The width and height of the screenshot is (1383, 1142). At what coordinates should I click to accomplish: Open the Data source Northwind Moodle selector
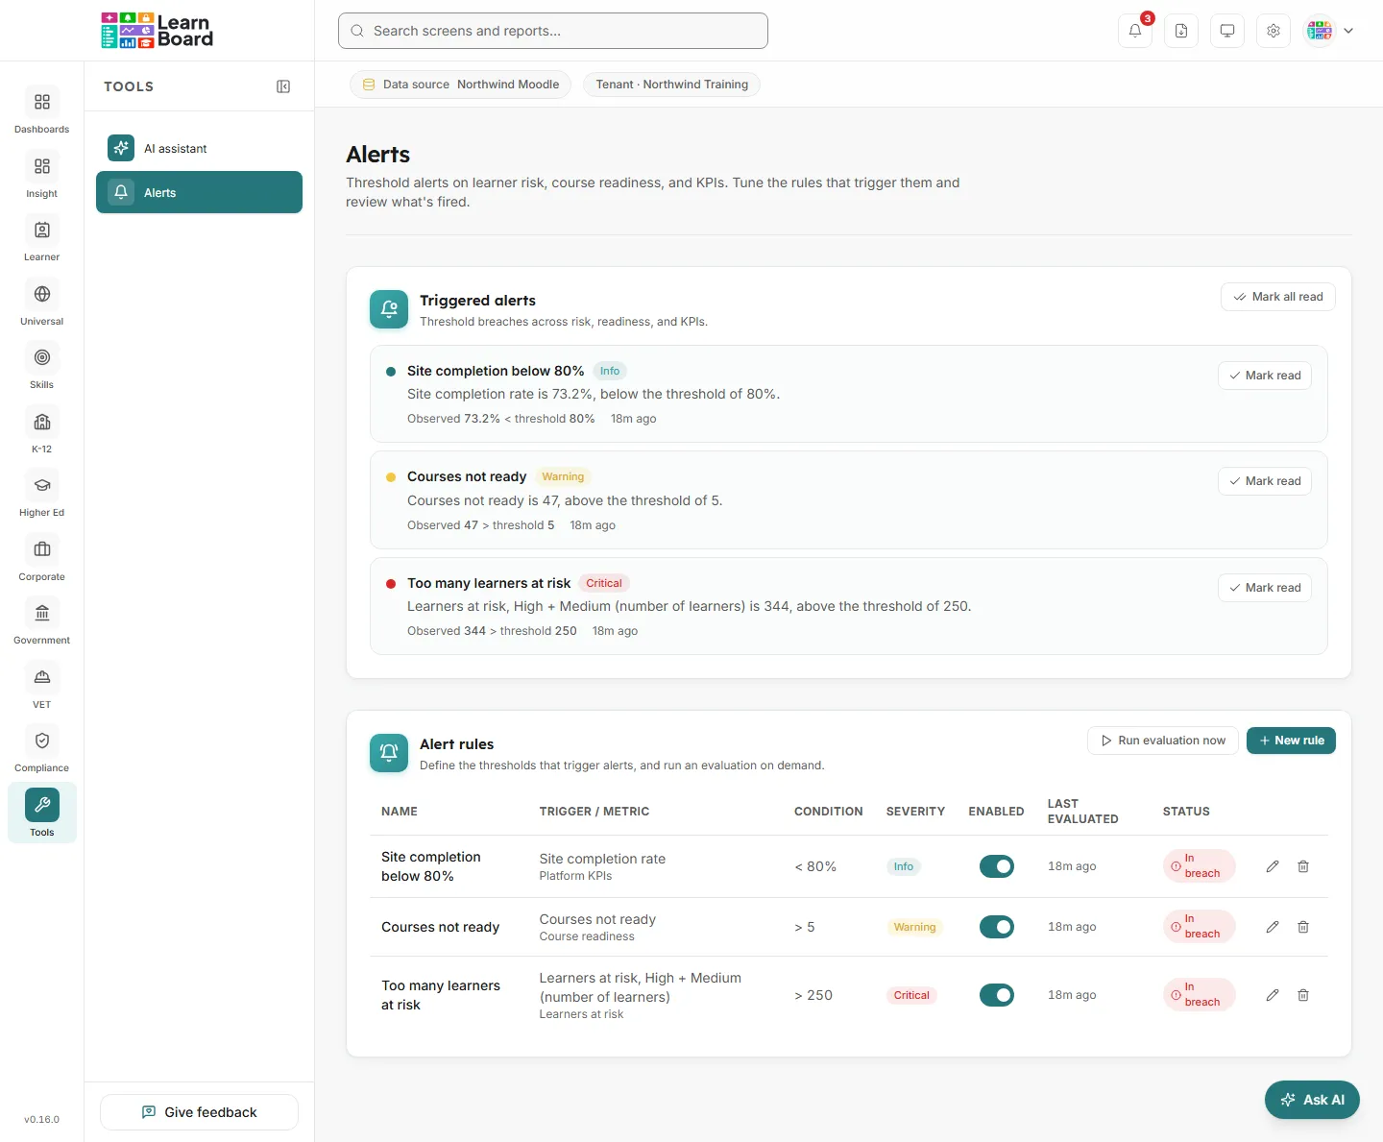[461, 85]
